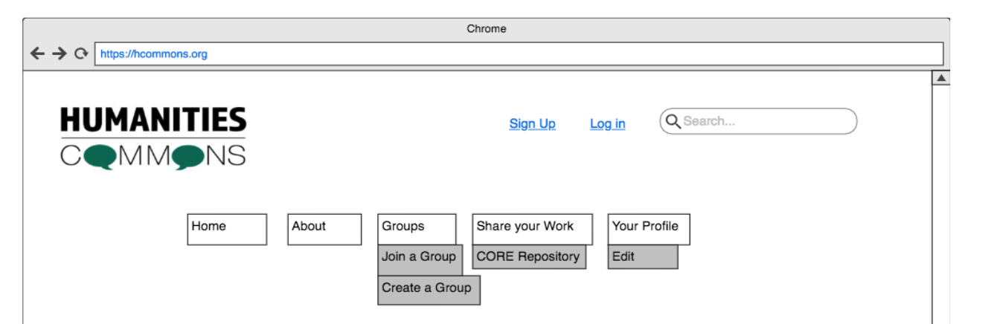
Task: Focus the hcommons.org address bar
Action: (519, 54)
